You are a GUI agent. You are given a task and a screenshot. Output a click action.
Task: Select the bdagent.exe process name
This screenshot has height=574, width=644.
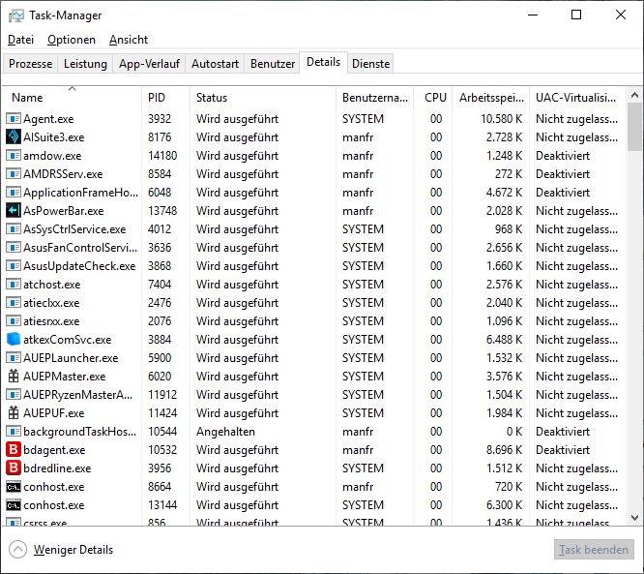(54, 450)
